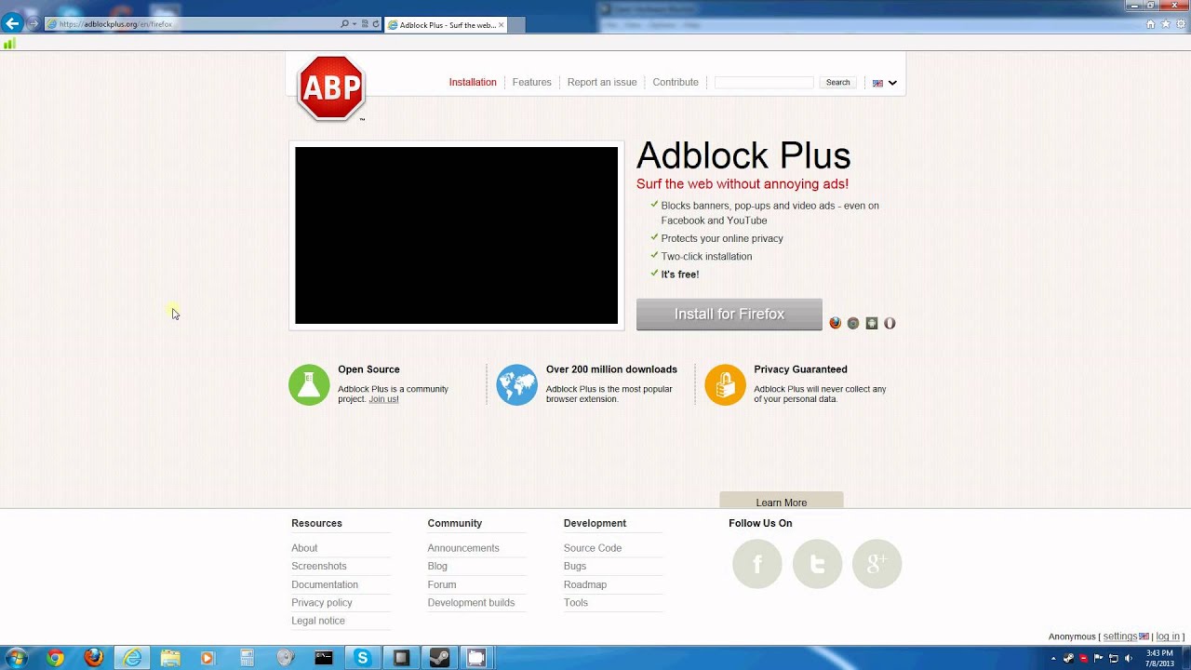Open Windows Explorer folder in taskbar
The width and height of the screenshot is (1191, 670).
pos(170,658)
